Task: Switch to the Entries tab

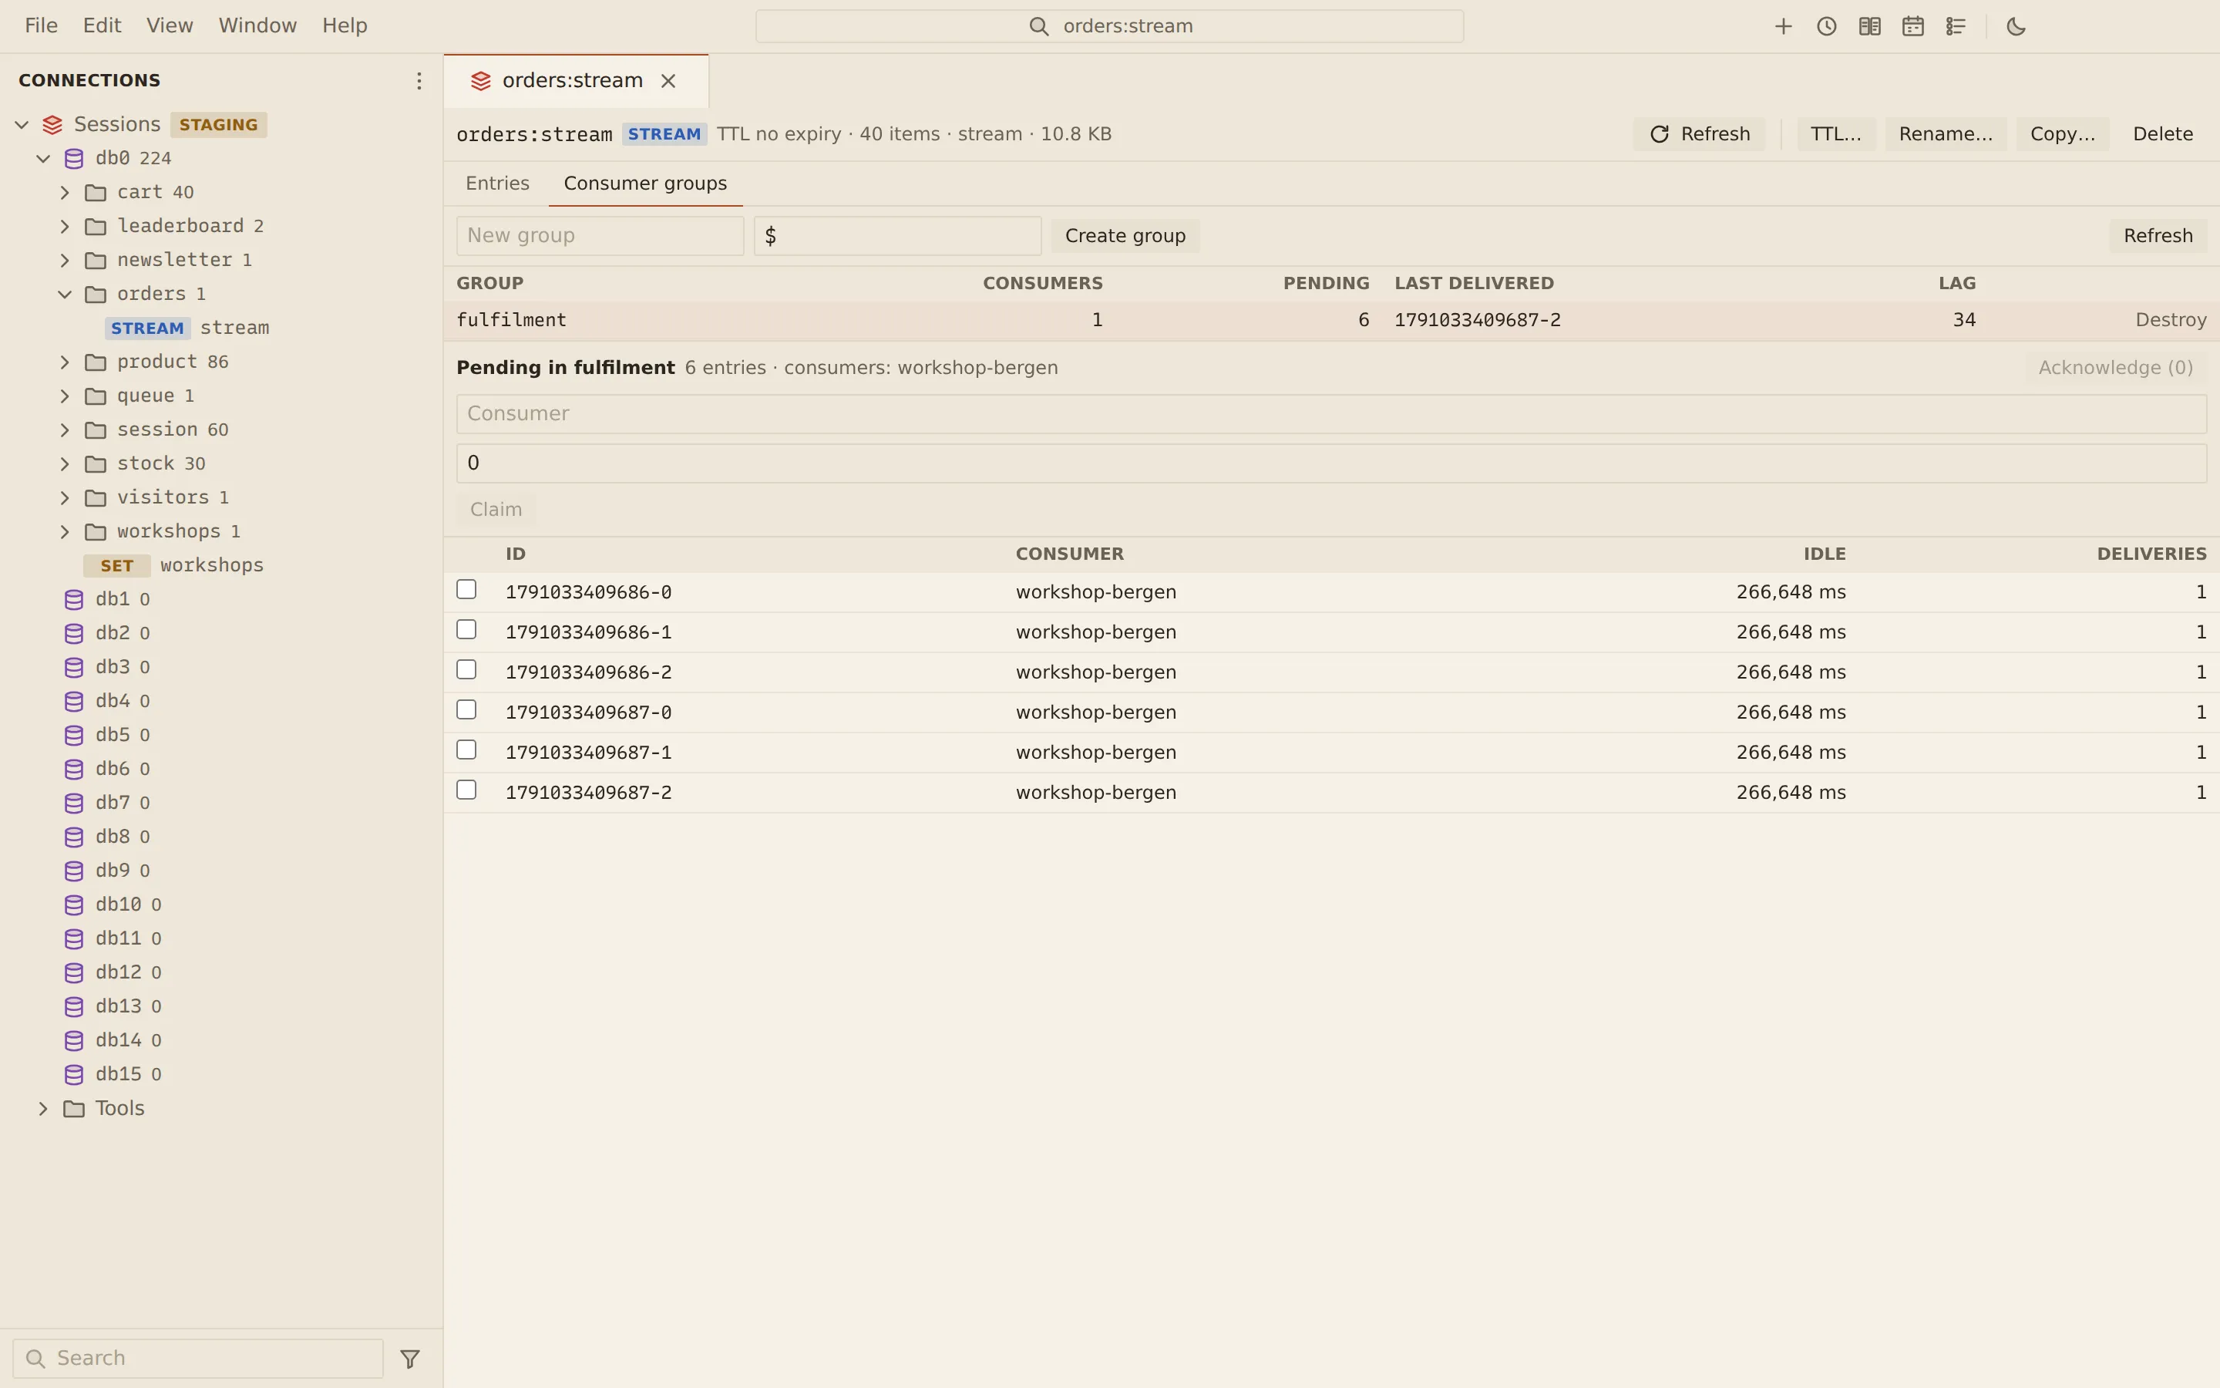Action: click(497, 184)
